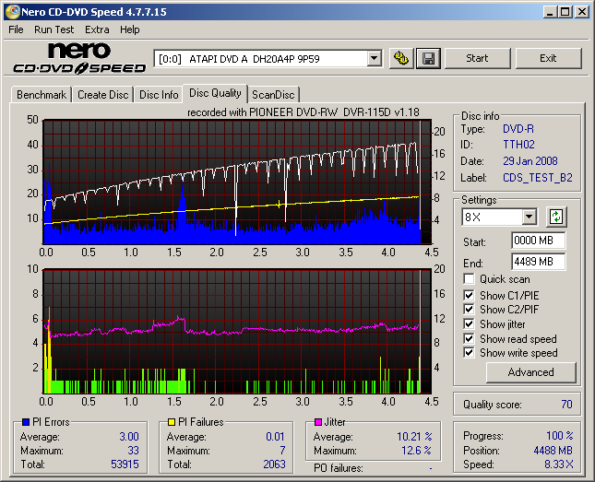This screenshot has width=595, height=482.
Task: Click the PI Failures / jitter graph
Action: [237, 331]
